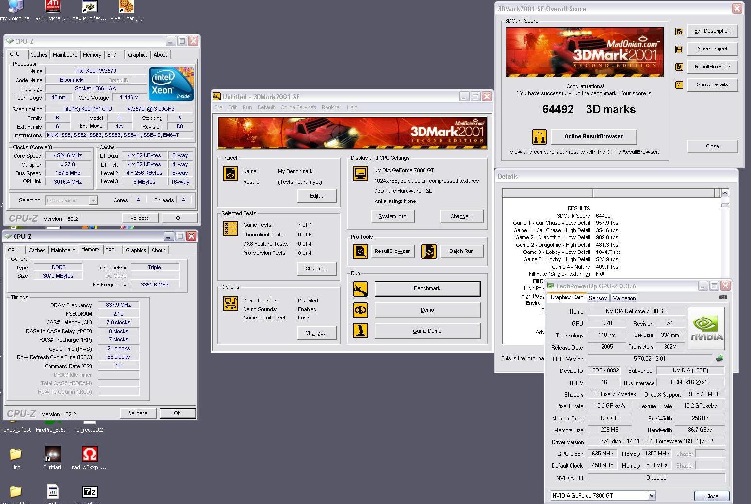Open rad_w2kxp desktop icon
This screenshot has width=751, height=504.
[x=89, y=458]
